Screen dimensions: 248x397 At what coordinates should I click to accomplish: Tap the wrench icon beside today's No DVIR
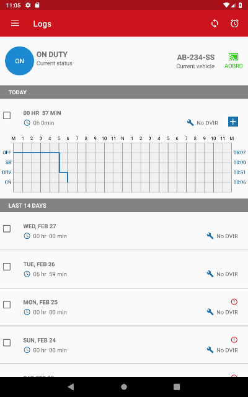click(190, 123)
